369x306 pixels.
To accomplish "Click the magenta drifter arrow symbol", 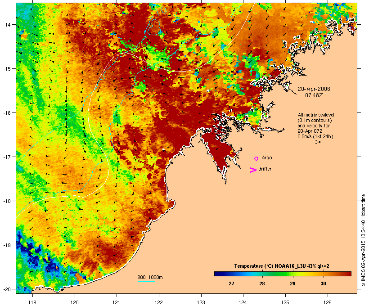I will [x=253, y=170].
